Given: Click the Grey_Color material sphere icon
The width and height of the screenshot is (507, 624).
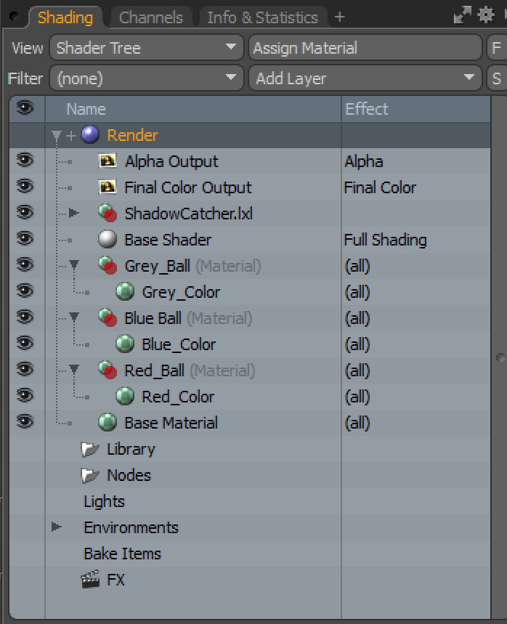Looking at the screenshot, I should pos(125,292).
